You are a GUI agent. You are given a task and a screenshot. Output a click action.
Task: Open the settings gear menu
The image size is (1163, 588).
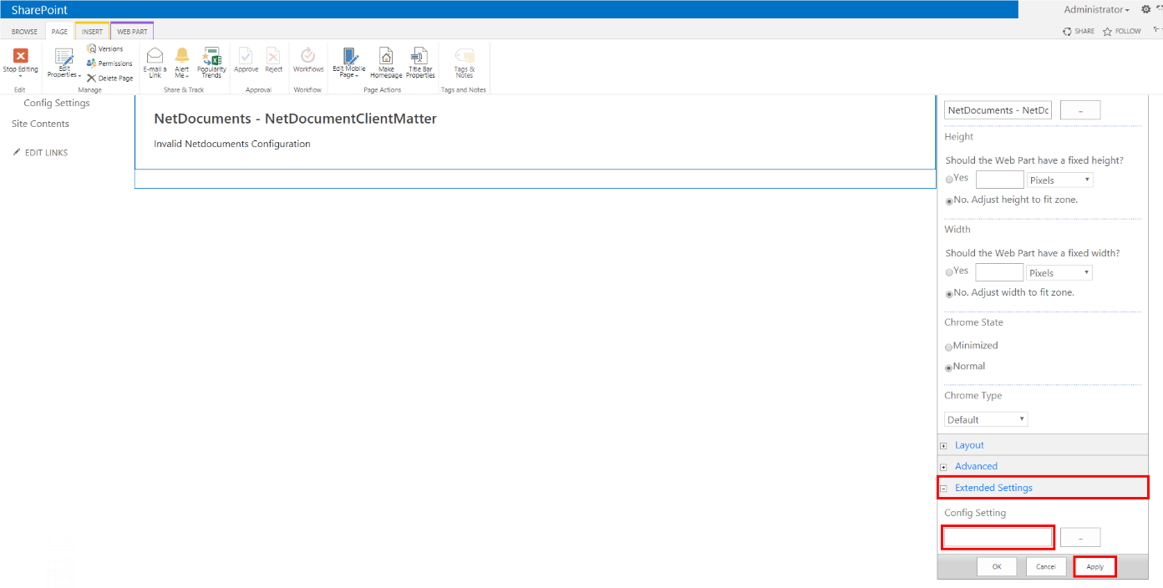point(1146,9)
